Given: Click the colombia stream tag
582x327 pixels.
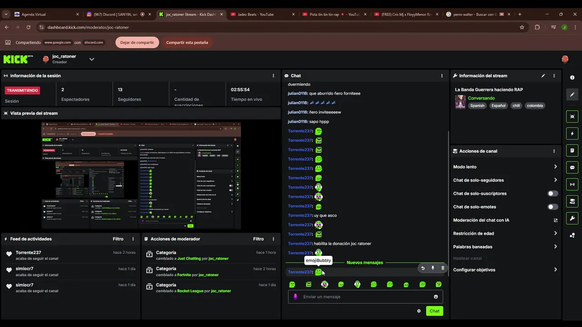Looking at the screenshot, I should [535, 105].
